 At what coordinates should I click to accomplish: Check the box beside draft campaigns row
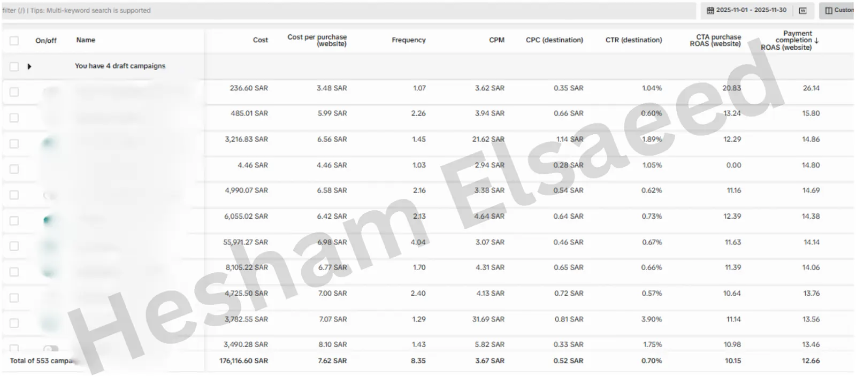[x=14, y=67]
